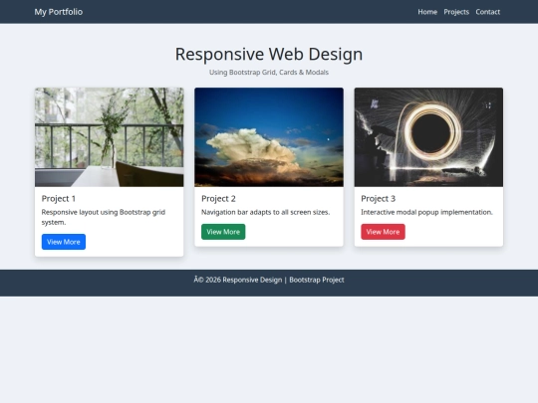
Task: Open the Project 1 balcony plant image
Action: [x=110, y=137]
